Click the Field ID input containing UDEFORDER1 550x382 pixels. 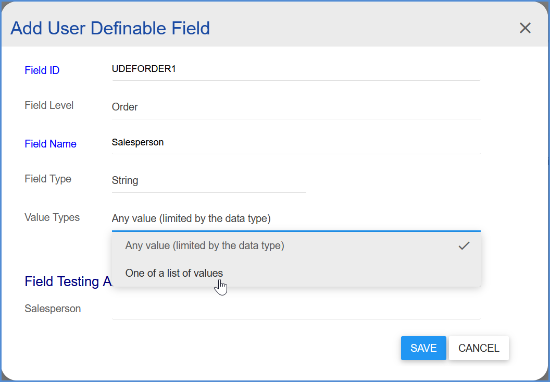[x=295, y=68]
